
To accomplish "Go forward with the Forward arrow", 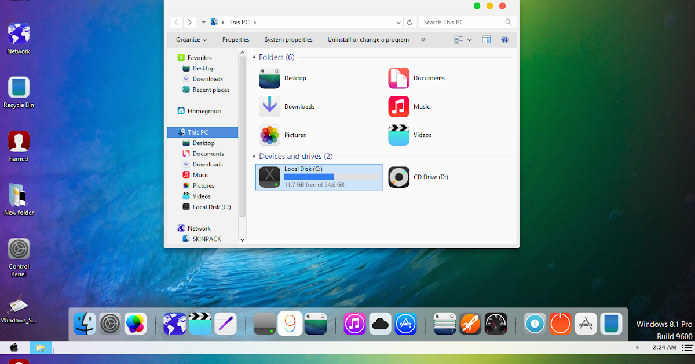I will (190, 23).
